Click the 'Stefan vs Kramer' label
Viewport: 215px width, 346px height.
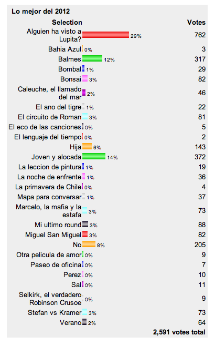pos(55,313)
